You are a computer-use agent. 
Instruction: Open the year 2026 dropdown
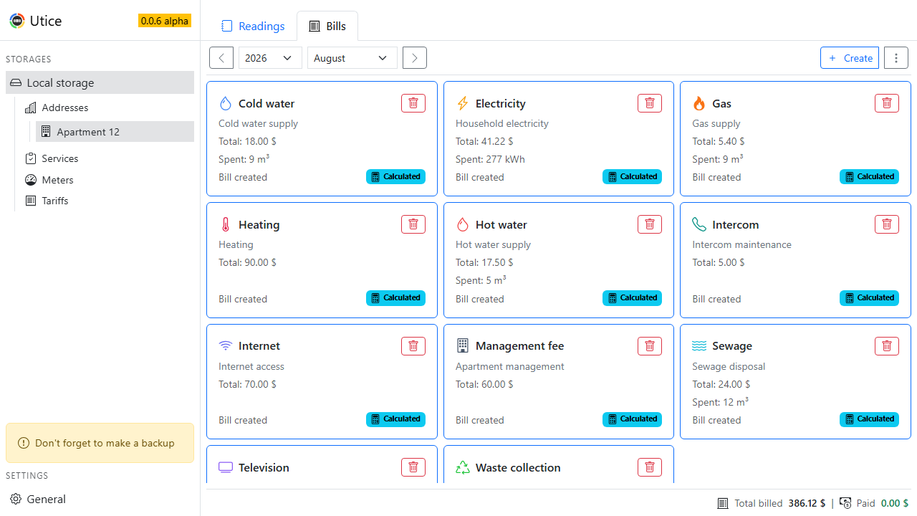(270, 58)
